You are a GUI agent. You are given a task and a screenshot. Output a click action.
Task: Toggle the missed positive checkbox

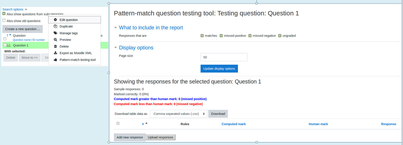coord(221,36)
